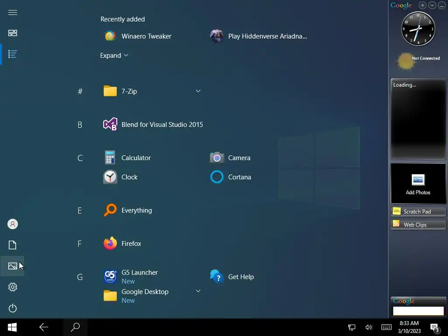The height and width of the screenshot is (336, 448).
Task: Switch to pinned tiles view
Action: tap(13, 33)
